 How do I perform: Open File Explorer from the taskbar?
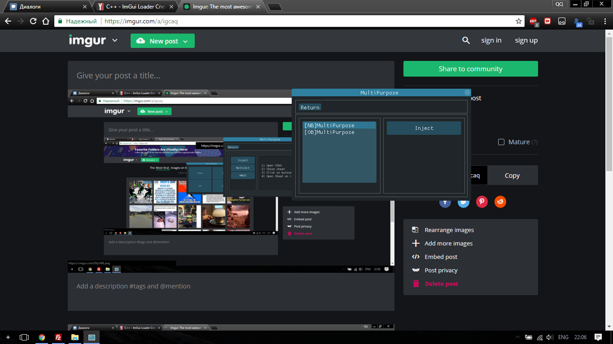(75, 337)
